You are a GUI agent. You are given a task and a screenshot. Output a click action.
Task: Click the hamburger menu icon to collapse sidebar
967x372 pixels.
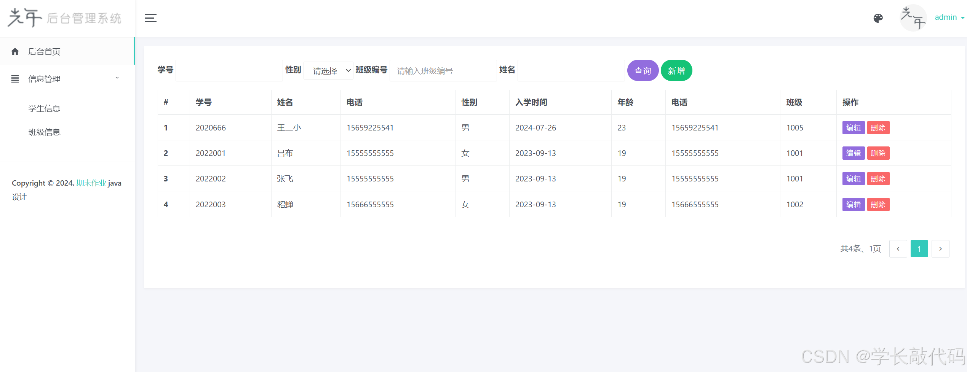[x=151, y=18]
